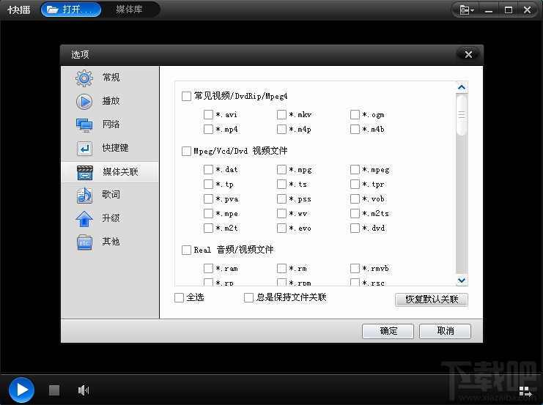The height and width of the screenshot is (405, 543).
Task: Select 网络 label in options sidebar
Action: click(111, 125)
